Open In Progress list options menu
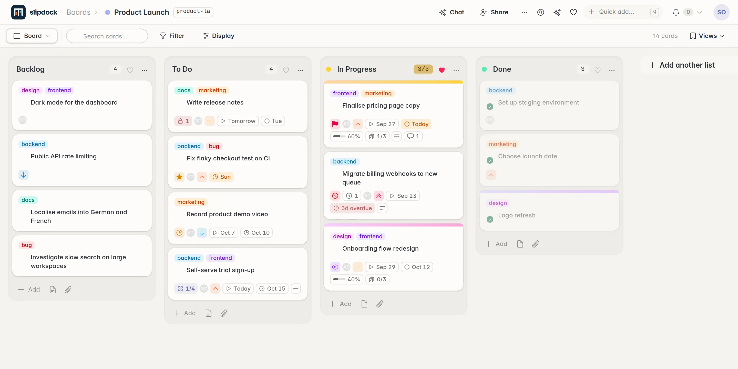Screen dimensions: 738x369 click(x=456, y=70)
